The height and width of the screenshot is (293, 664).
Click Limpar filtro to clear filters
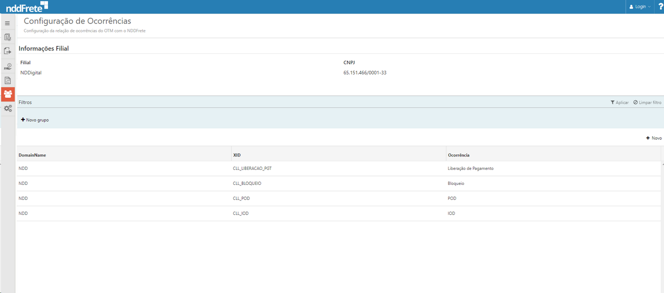tap(647, 102)
